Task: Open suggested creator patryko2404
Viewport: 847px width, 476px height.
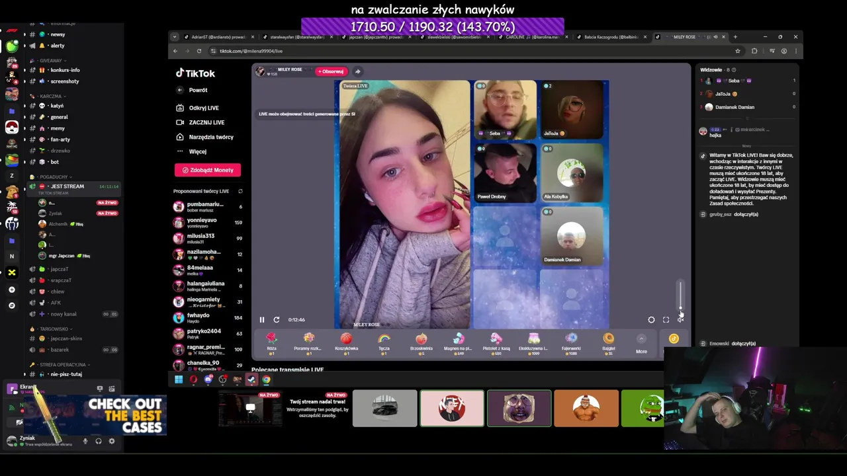Action: pos(208,333)
